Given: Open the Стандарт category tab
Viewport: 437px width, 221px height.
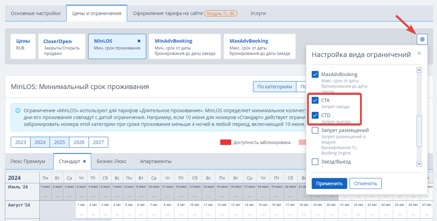Looking at the screenshot, I should (72, 161).
